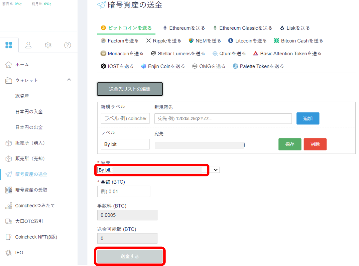359x266 pixels.
Task: Focus the 金額 (BTC) amount field
Action: pos(124,191)
